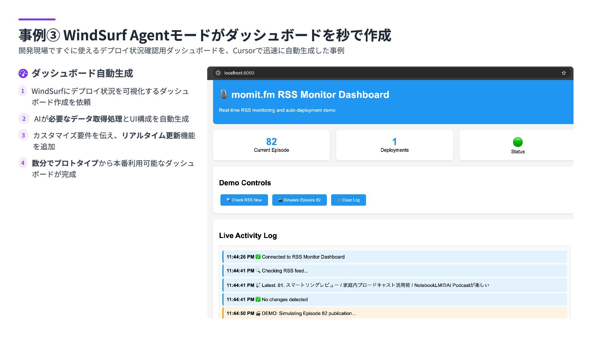Viewport: 592px width, 359px height.
Task: Click the microphone icon in dashboard header
Action: [224, 95]
